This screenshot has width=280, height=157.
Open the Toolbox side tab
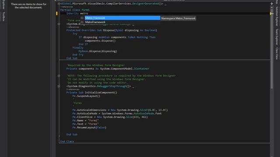tap(3, 17)
